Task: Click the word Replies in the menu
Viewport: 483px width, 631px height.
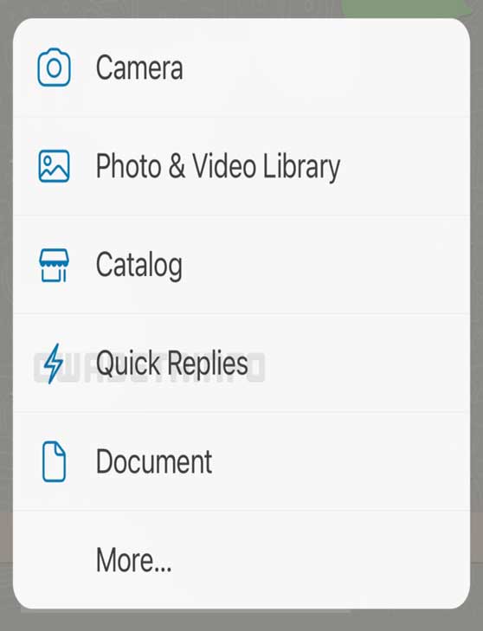Action: 208,363
